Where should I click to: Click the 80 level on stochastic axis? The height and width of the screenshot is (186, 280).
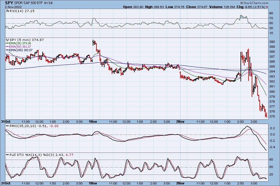point(271,160)
